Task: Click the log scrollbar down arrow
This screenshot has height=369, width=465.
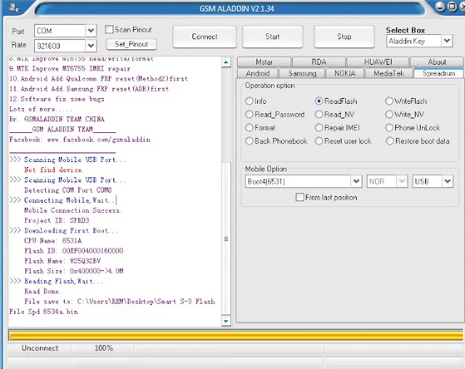Action: coord(226,321)
